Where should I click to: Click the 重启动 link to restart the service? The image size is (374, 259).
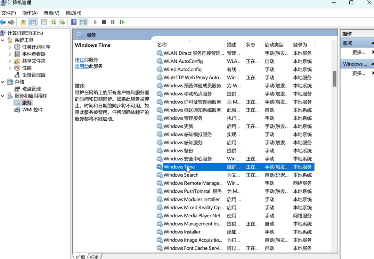pyautogui.click(x=82, y=66)
